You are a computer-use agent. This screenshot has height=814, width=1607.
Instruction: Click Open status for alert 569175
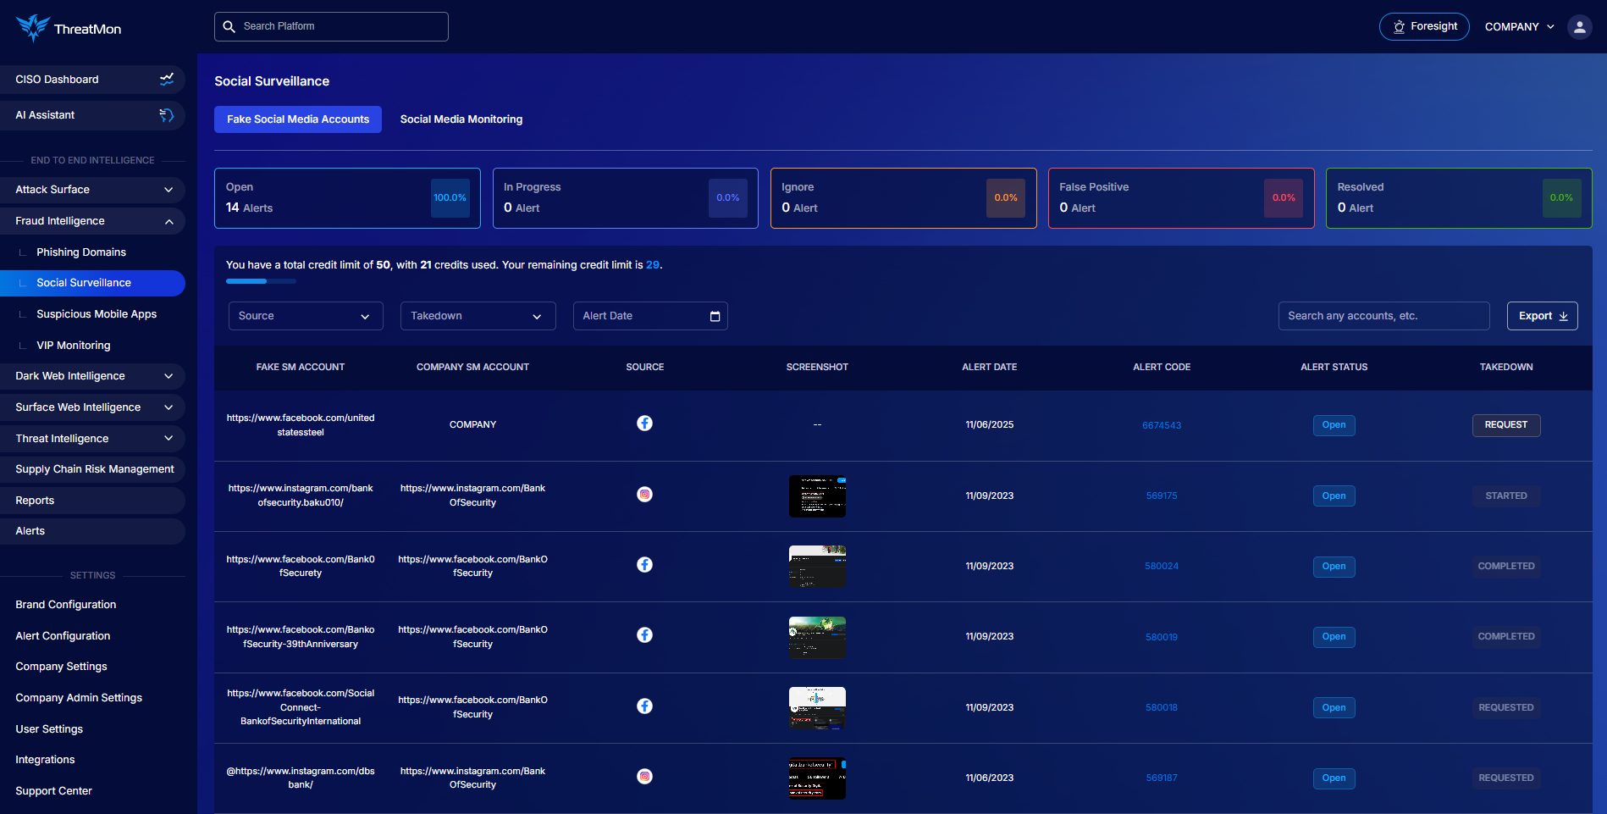1334,496
